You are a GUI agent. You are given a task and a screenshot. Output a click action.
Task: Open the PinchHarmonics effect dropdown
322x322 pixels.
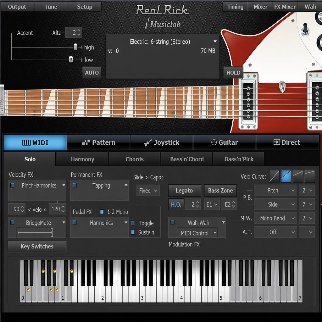point(64,185)
